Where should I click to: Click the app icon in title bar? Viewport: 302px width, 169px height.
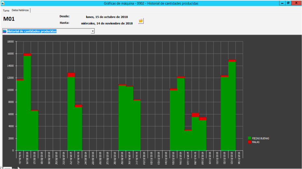3,3
